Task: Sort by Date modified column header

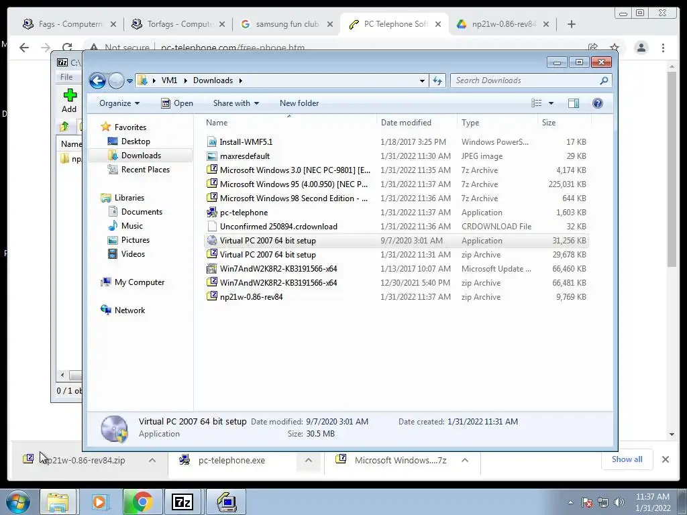Action: coord(417,123)
